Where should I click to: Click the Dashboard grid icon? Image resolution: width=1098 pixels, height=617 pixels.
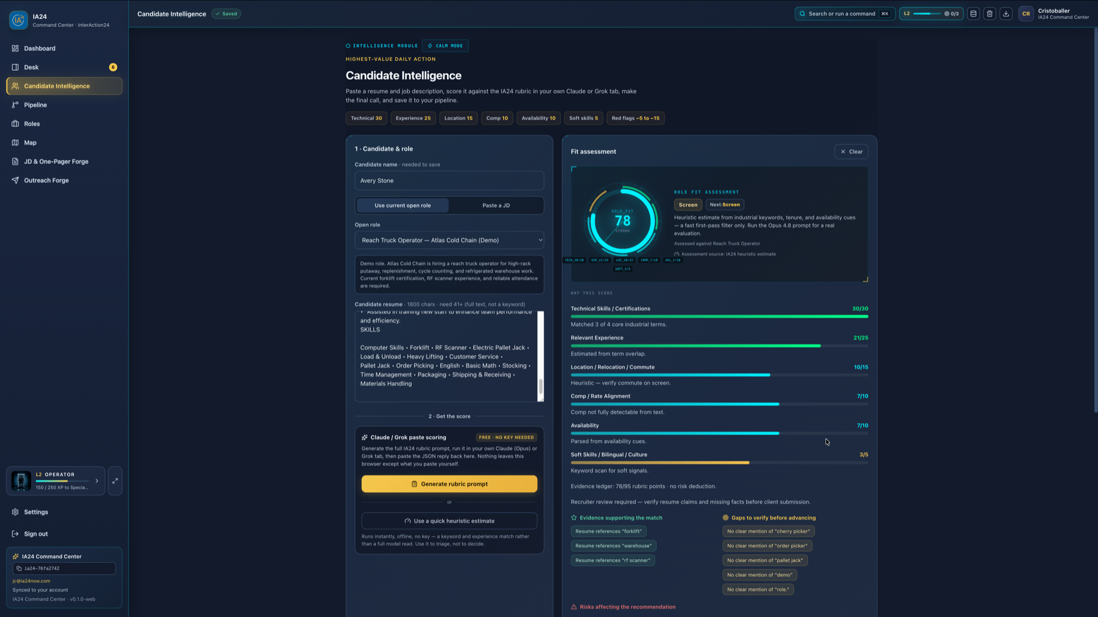(15, 48)
